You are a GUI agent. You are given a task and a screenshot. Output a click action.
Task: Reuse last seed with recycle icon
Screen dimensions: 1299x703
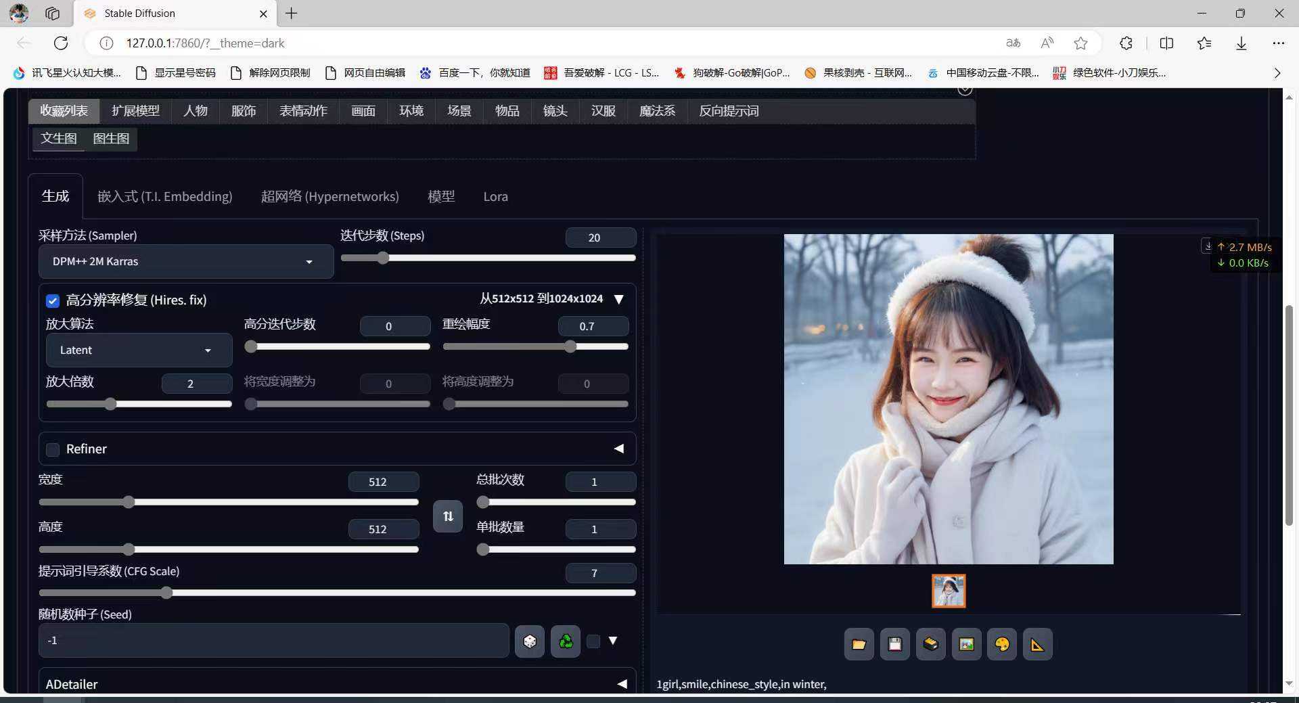[566, 641]
